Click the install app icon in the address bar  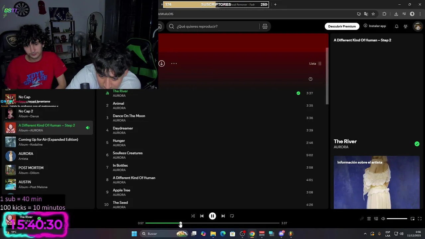coord(359,14)
